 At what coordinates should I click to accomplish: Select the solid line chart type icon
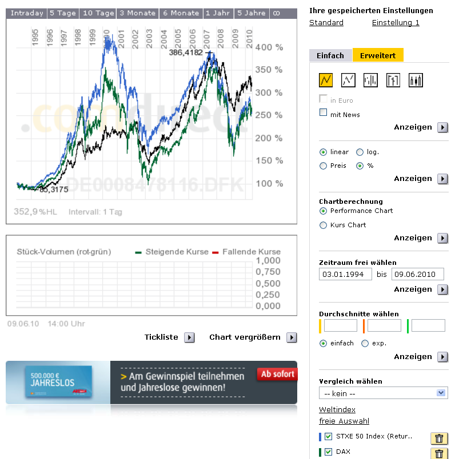[326, 80]
